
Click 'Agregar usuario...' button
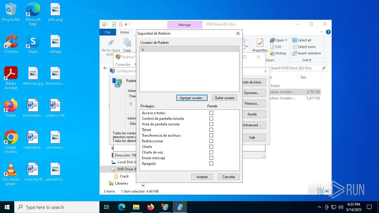coord(192,98)
